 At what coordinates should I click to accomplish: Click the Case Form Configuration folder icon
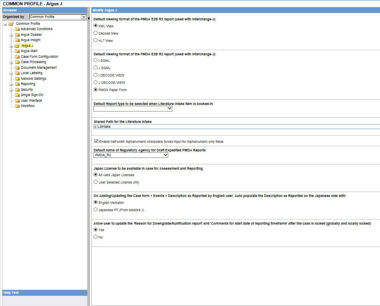coord(17,57)
